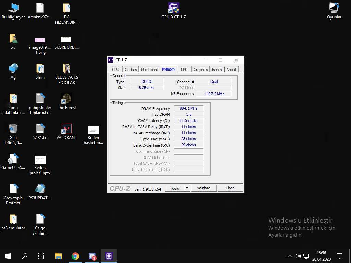This screenshot has width=351, height=263.
Task: Launch Google Chrome from the taskbar
Action: pyautogui.click(x=75, y=256)
